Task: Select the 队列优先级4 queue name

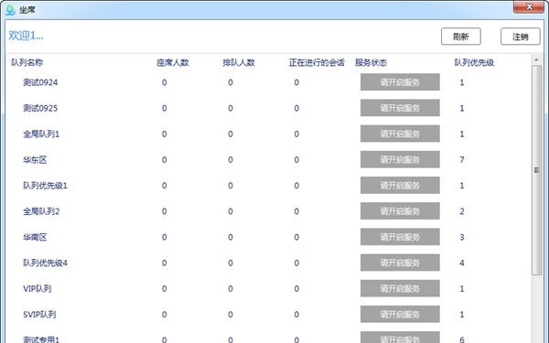Action: pos(45,263)
